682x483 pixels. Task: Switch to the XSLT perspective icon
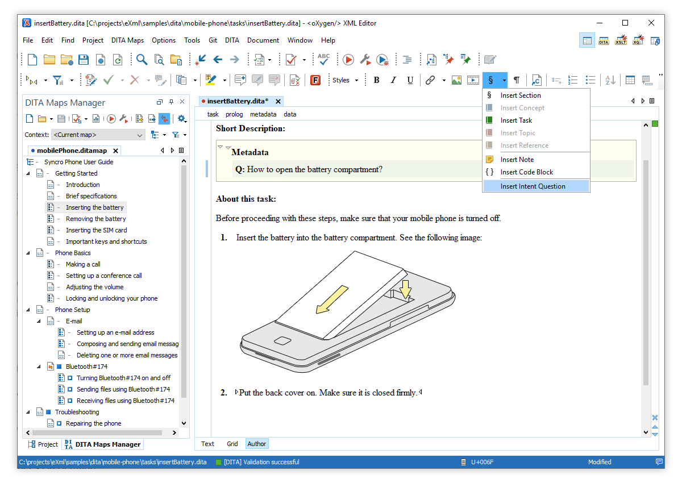coord(621,41)
